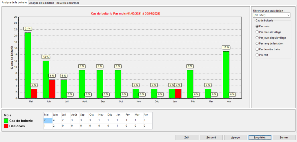Open the Propriétés dialog
297x142 pixels.
pyautogui.click(x=260, y=137)
